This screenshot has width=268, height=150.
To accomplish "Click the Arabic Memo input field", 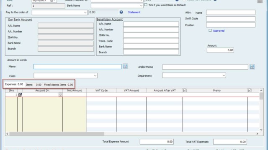I will pos(205,67).
